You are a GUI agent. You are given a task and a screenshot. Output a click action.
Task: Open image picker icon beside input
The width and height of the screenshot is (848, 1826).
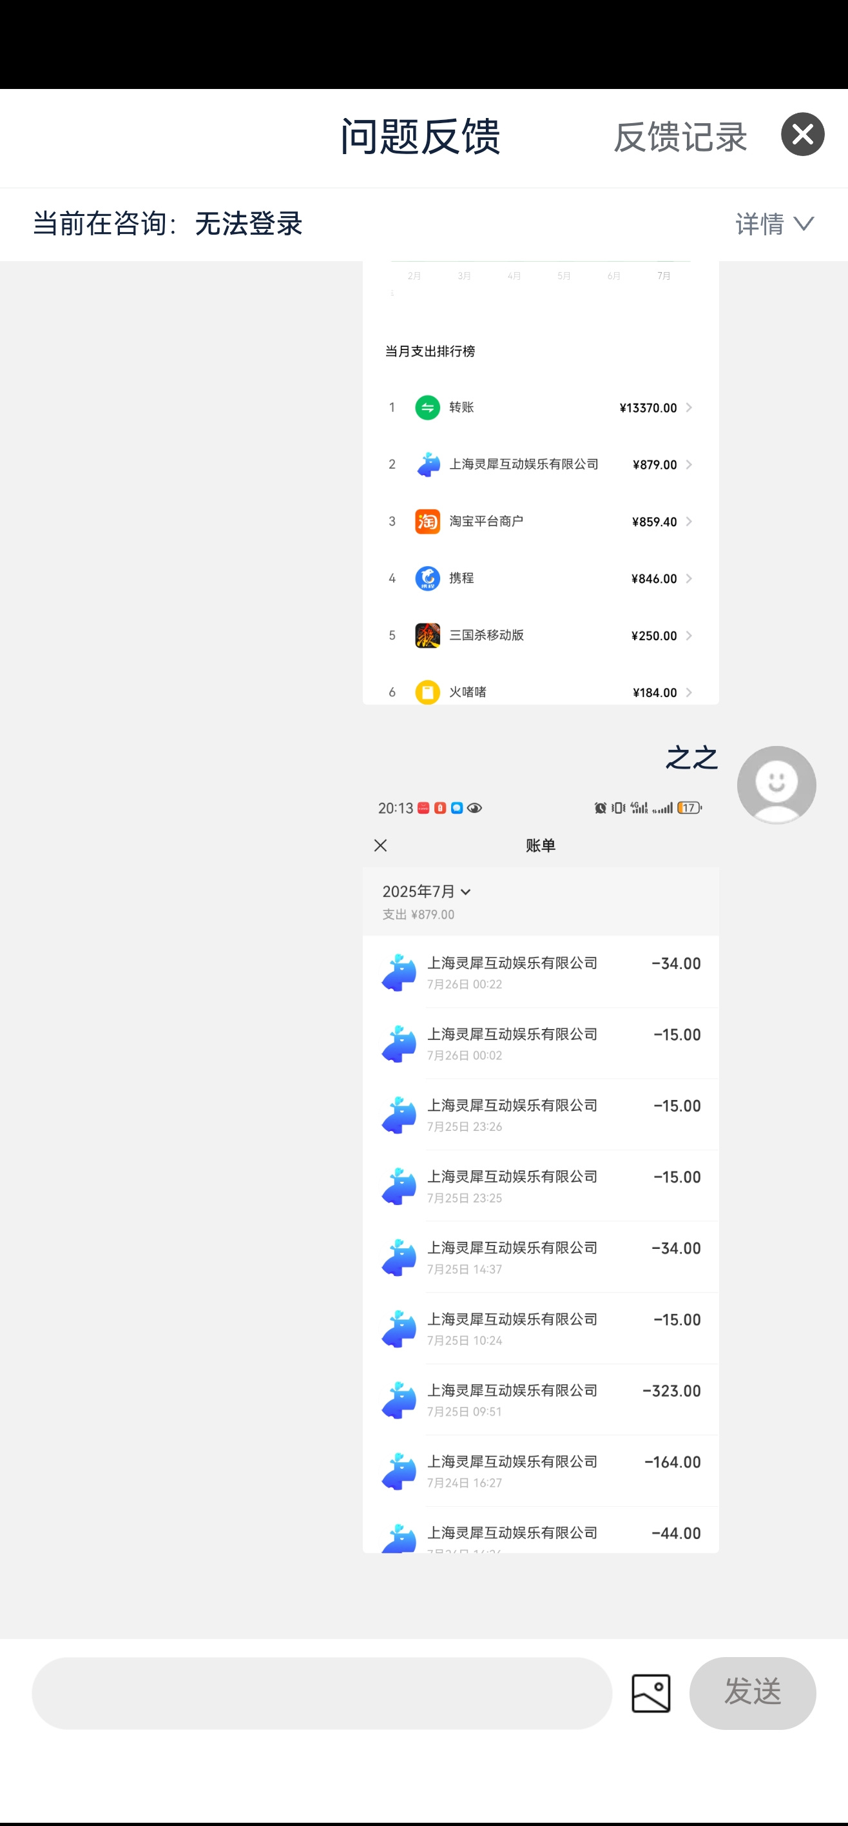coord(650,1693)
